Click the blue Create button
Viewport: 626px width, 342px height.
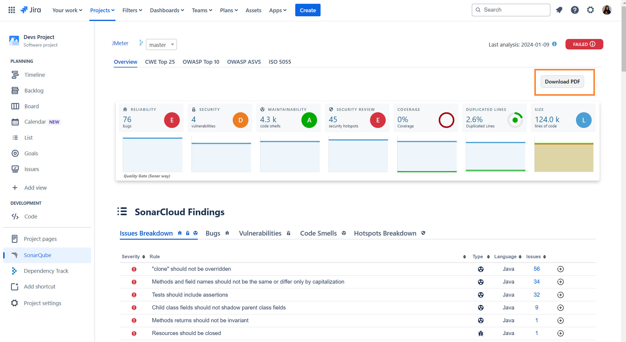pos(308,10)
